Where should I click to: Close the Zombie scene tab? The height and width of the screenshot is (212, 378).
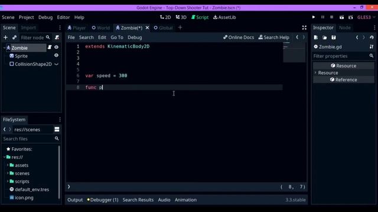[x=147, y=28]
